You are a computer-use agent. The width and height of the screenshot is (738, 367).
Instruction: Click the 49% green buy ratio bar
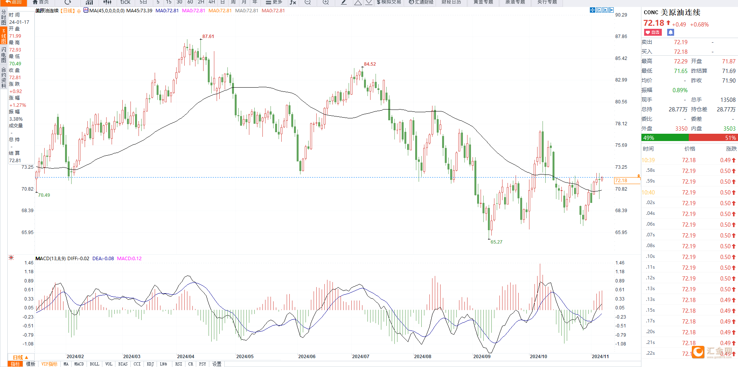665,138
